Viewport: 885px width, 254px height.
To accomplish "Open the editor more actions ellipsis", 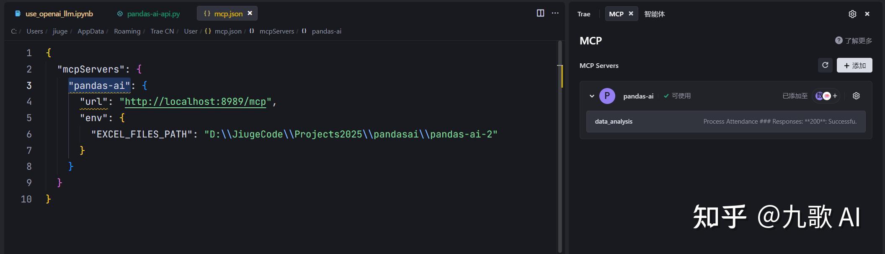I will (555, 13).
